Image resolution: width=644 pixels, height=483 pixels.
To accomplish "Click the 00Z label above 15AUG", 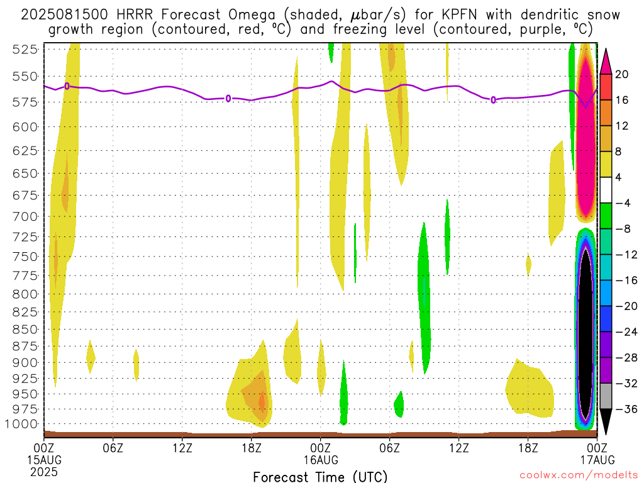I will 44,447.
